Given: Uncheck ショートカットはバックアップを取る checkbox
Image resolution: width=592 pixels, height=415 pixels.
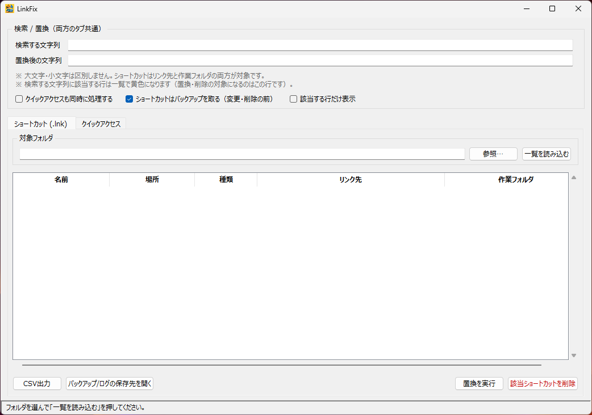Looking at the screenshot, I should [x=129, y=99].
